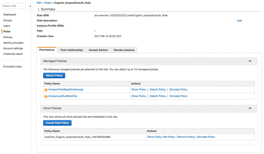Click the creation time 2017-06-15 22:25 CDT
264x154 pixels.
108,36
